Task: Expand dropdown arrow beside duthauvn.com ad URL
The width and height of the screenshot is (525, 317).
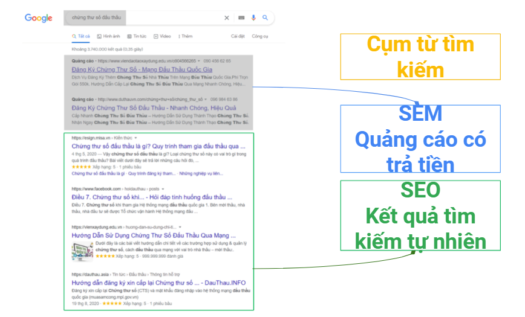Action: click(x=206, y=100)
